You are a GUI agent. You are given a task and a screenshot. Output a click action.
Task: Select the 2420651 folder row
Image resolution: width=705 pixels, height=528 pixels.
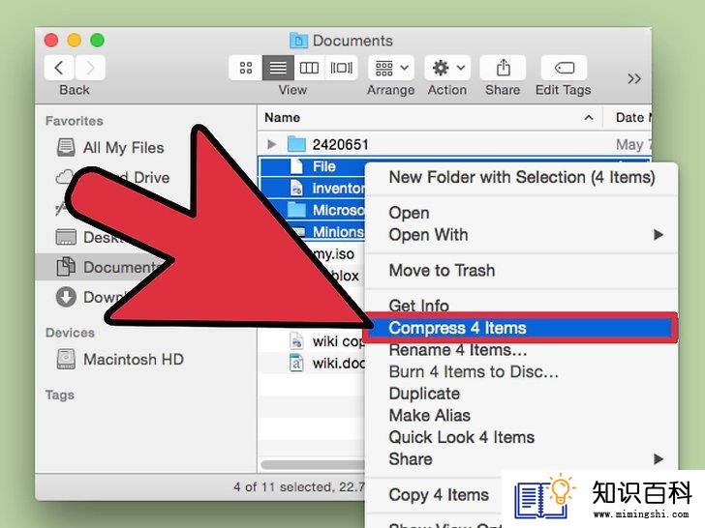click(x=454, y=144)
